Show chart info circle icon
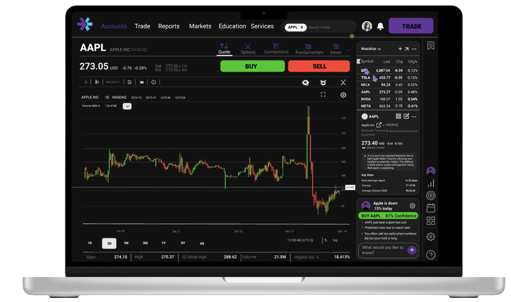This screenshot has height=302, width=511. tap(154, 82)
